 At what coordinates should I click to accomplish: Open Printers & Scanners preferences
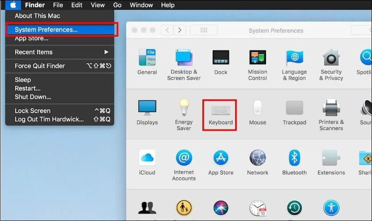click(331, 115)
